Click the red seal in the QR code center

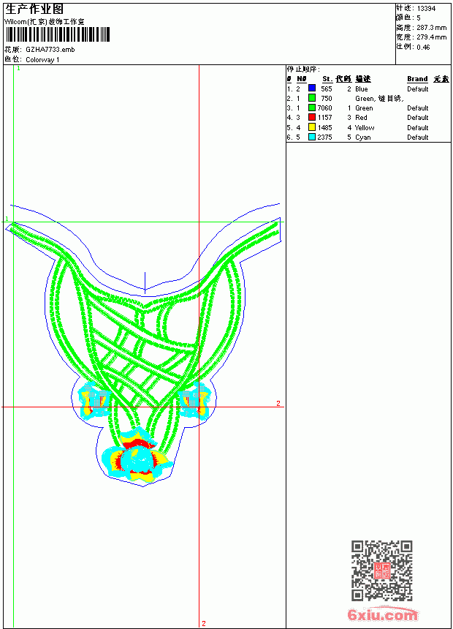tap(381, 570)
